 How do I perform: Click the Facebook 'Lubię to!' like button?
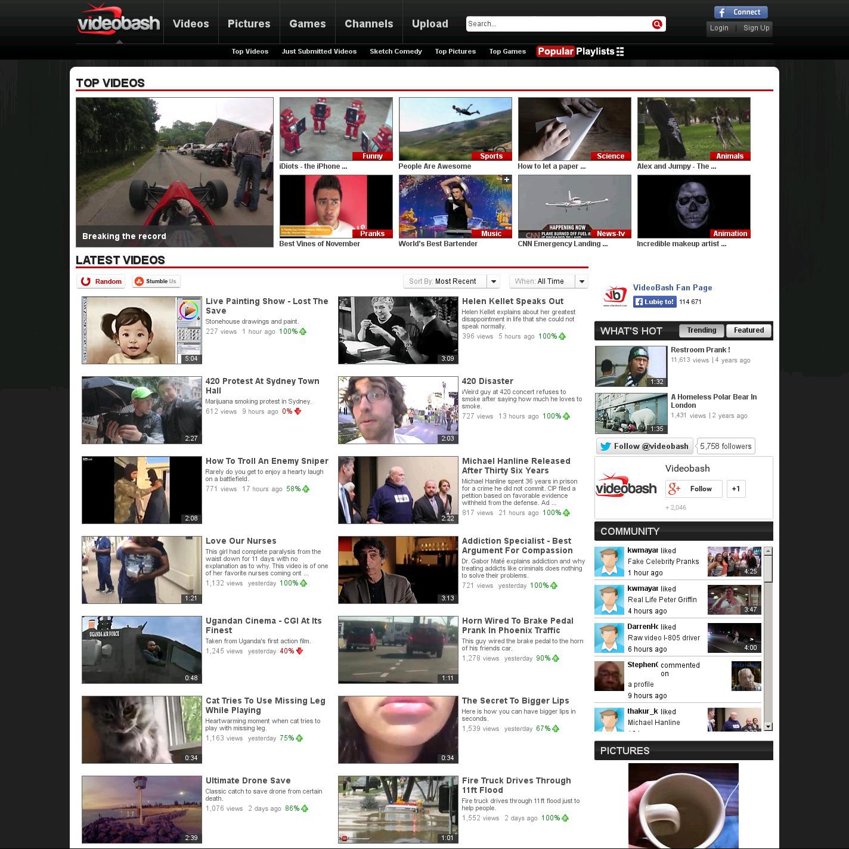tap(655, 302)
